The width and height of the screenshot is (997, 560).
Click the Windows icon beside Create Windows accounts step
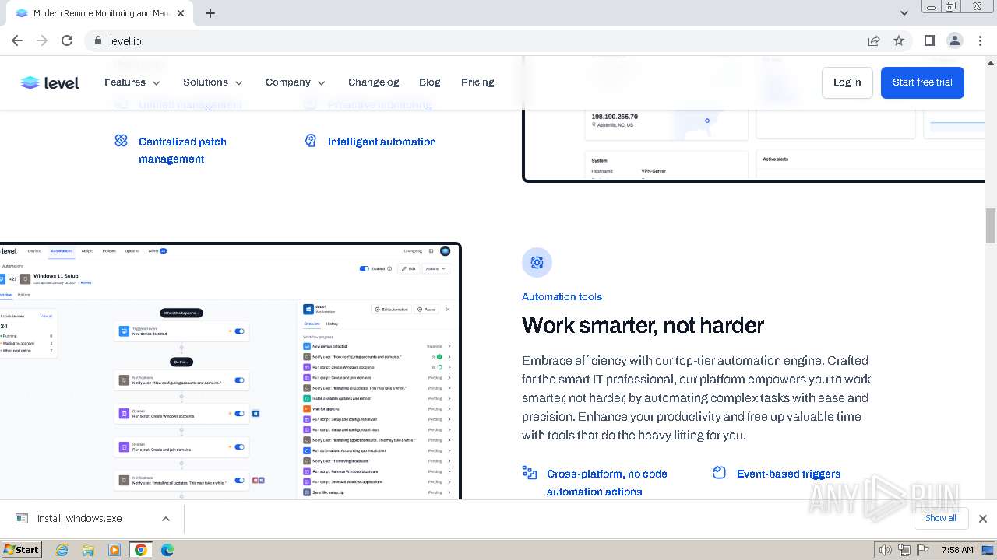coord(255,414)
